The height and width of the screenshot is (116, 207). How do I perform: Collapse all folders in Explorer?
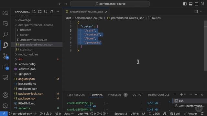[51, 12]
